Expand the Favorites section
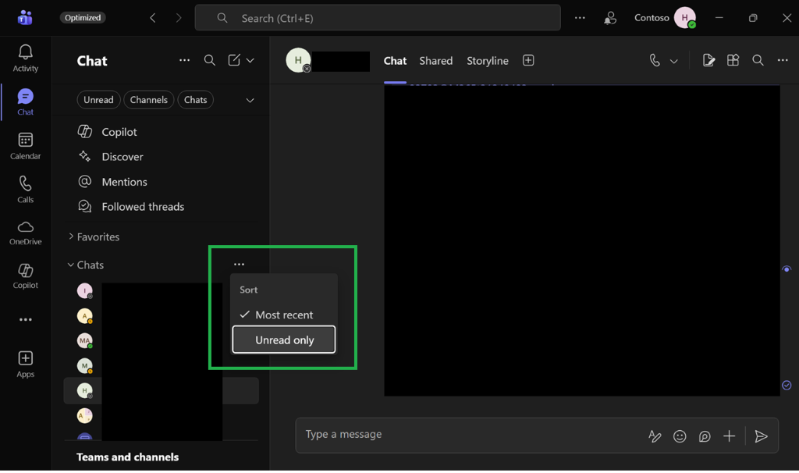This screenshot has height=473, width=799. pos(94,237)
